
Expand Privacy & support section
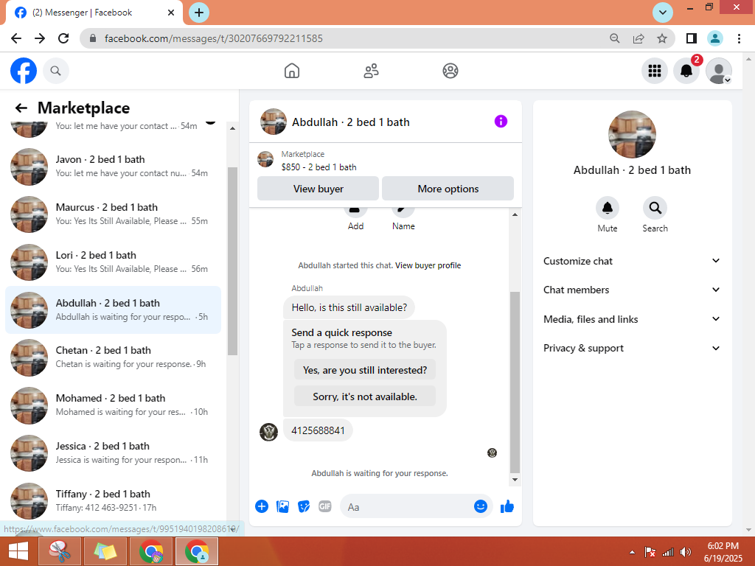632,348
